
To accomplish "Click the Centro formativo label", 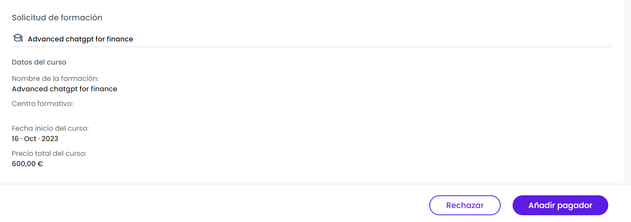I will click(42, 104).
